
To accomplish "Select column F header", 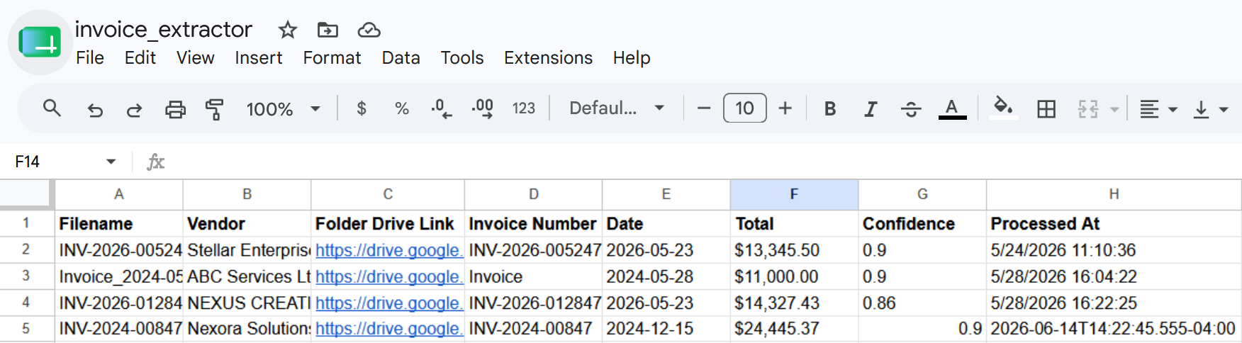I will (794, 194).
